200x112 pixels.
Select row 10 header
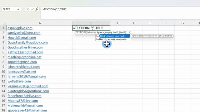point(3,72)
